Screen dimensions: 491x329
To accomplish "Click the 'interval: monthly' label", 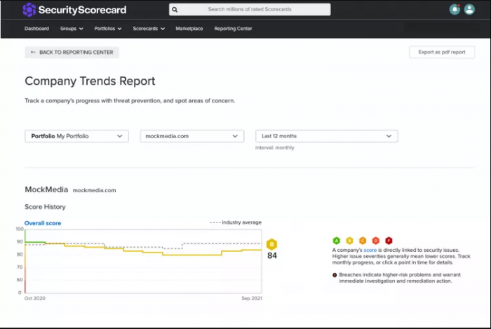I will click(275, 148).
